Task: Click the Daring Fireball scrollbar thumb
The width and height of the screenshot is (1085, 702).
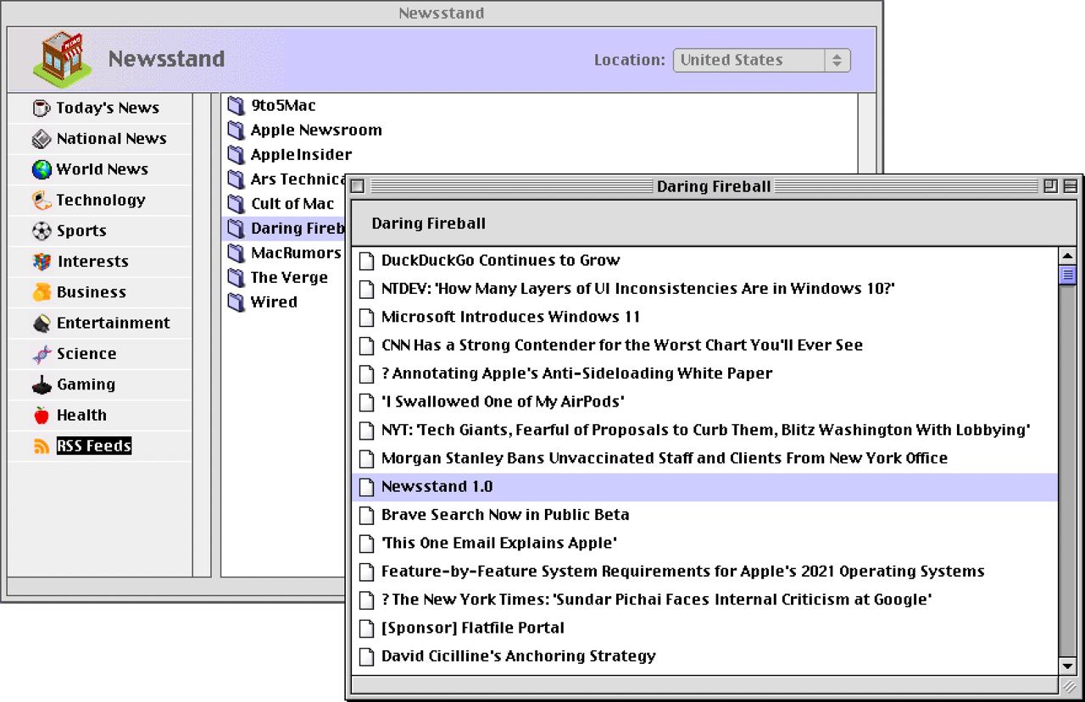Action: pyautogui.click(x=1067, y=274)
